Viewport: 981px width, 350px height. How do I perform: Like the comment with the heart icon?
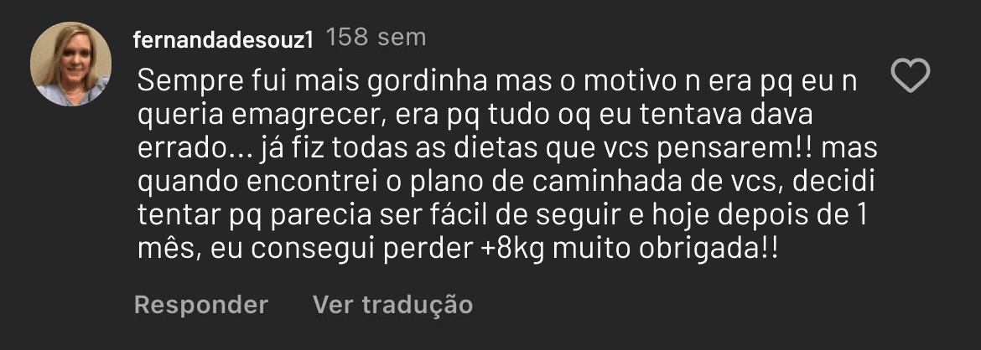(x=911, y=77)
